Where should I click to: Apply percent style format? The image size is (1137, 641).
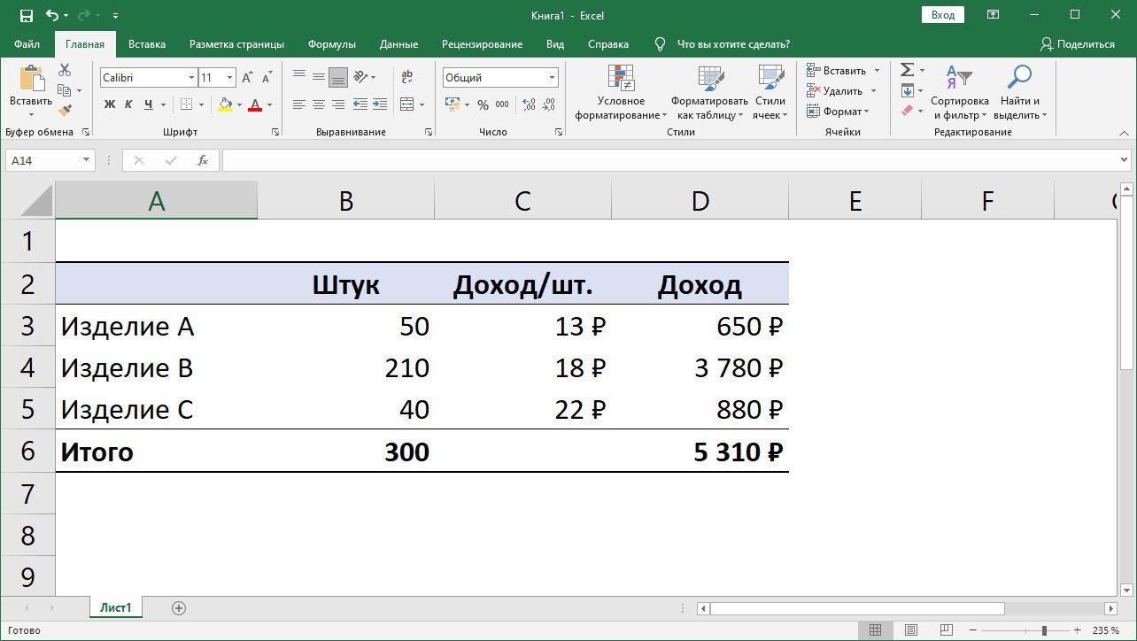(x=483, y=104)
